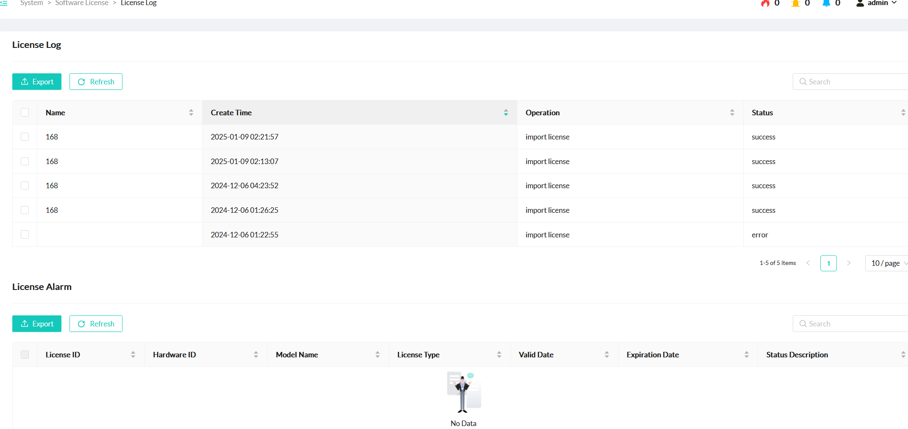Click the blue bell notification icon
The height and width of the screenshot is (429, 908).
[826, 3]
